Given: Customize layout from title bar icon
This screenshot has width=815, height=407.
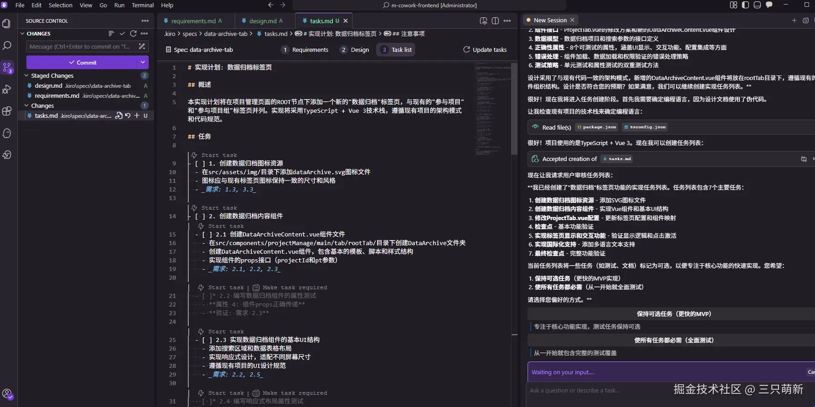Looking at the screenshot, I should [734, 5].
